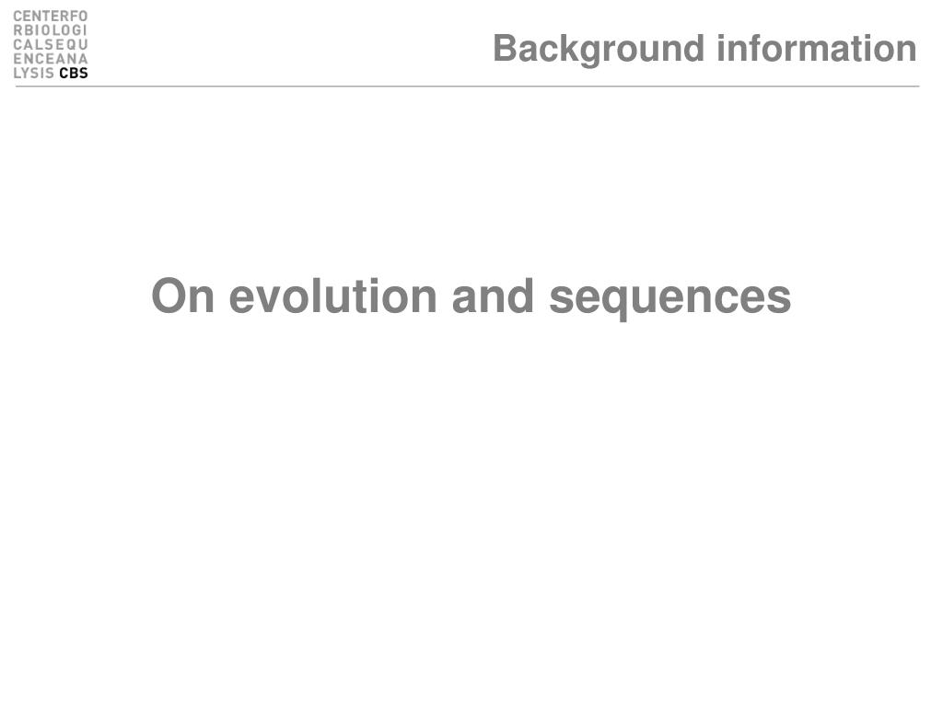Click the gray 'LYSIS' logo text
This screenshot has height=707, width=943.
(34, 74)
